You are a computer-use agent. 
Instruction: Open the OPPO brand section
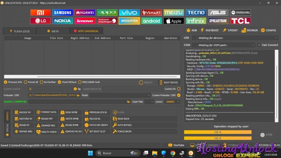point(107,13)
